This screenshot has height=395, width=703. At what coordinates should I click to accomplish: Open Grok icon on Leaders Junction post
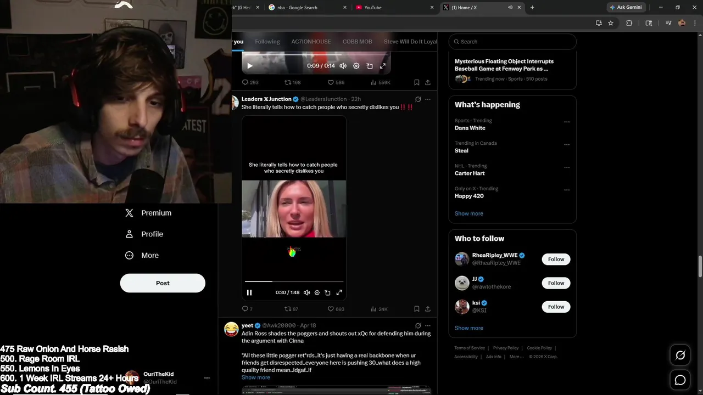pyautogui.click(x=418, y=99)
